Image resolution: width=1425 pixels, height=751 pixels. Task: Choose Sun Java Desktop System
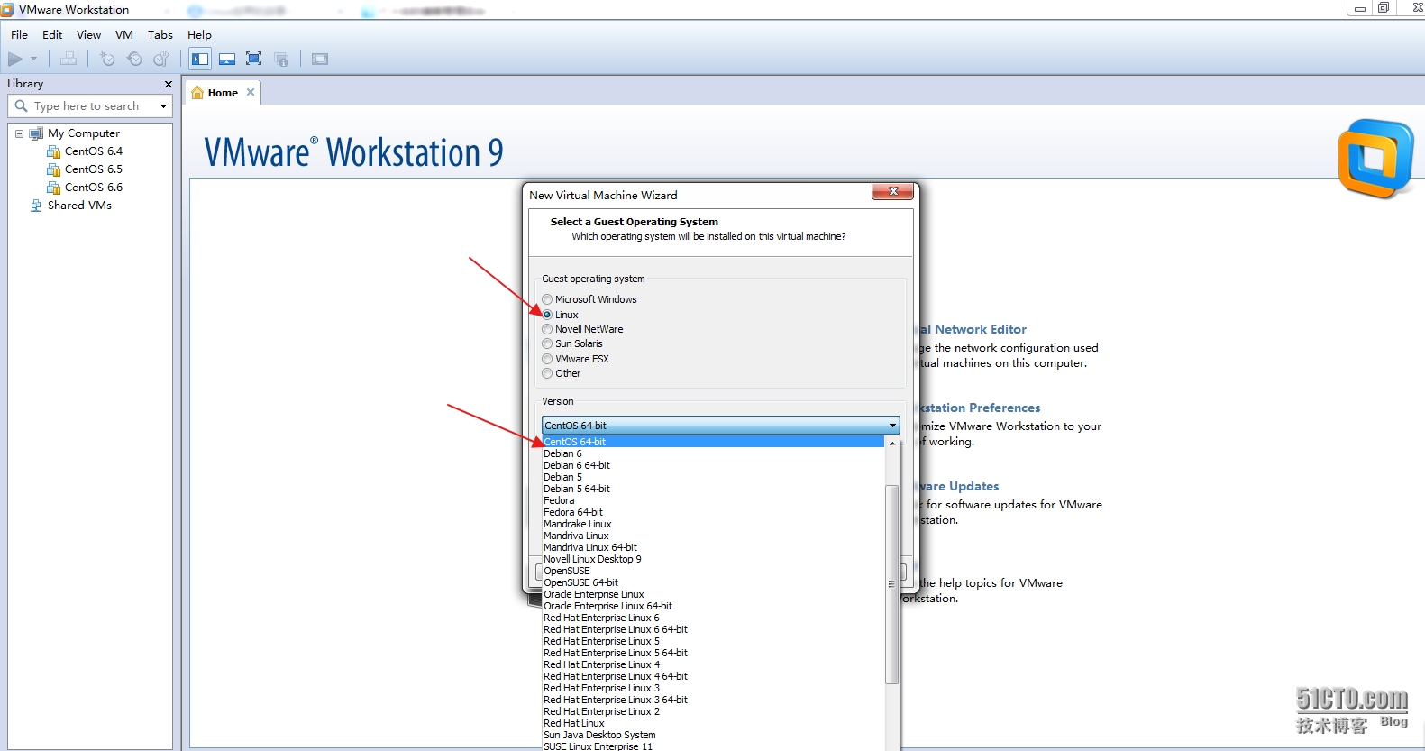coord(713,735)
